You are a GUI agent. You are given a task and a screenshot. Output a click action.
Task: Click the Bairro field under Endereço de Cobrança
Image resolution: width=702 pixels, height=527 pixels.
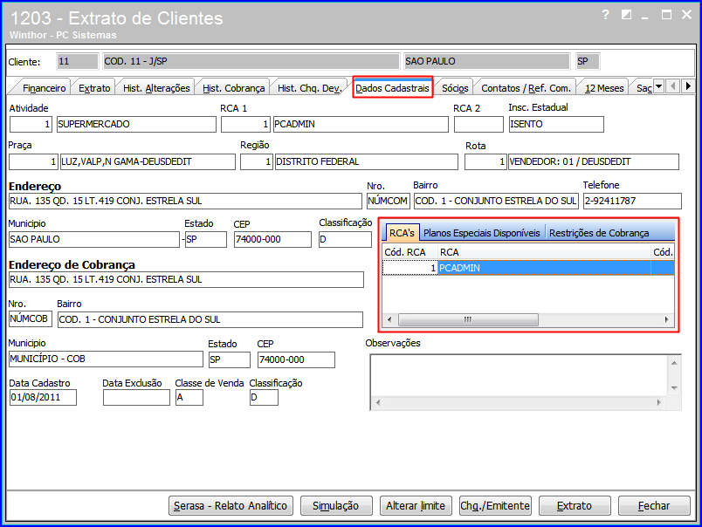tap(210, 319)
